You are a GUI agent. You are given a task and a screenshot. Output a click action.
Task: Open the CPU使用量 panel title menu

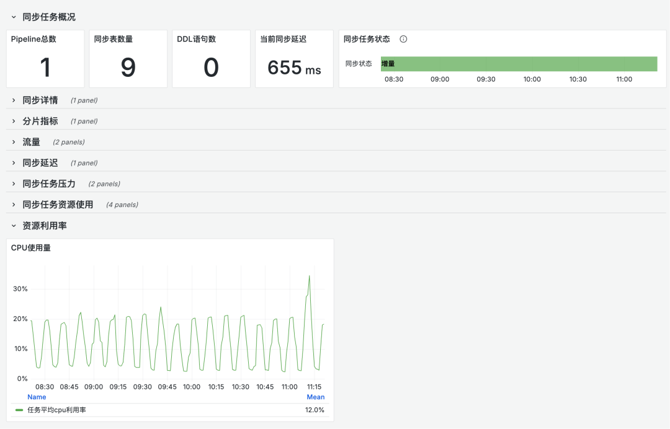[x=31, y=248]
